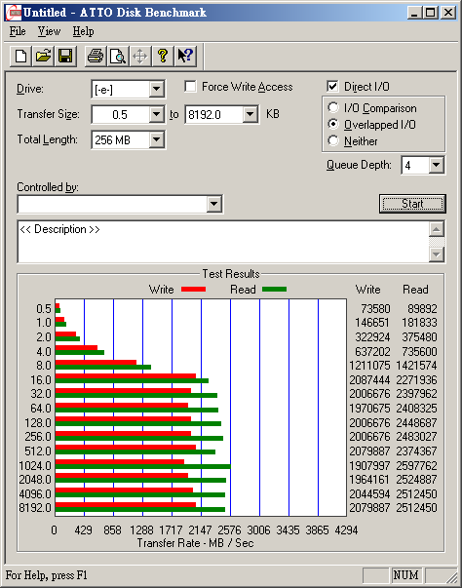462x588 pixels.
Task: Open the Queue Depth dropdown
Action: tap(437, 165)
